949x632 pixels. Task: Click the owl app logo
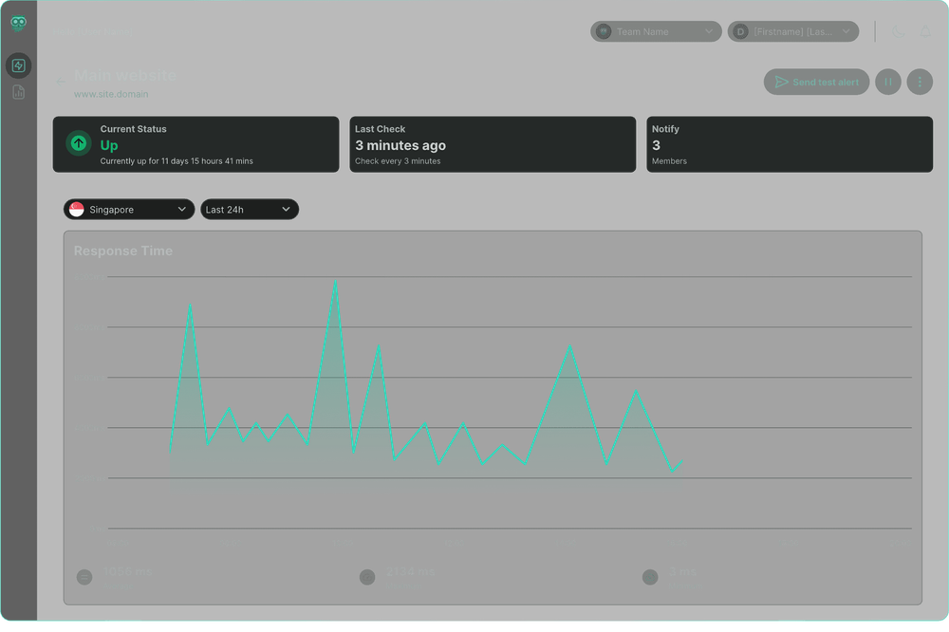point(18,24)
